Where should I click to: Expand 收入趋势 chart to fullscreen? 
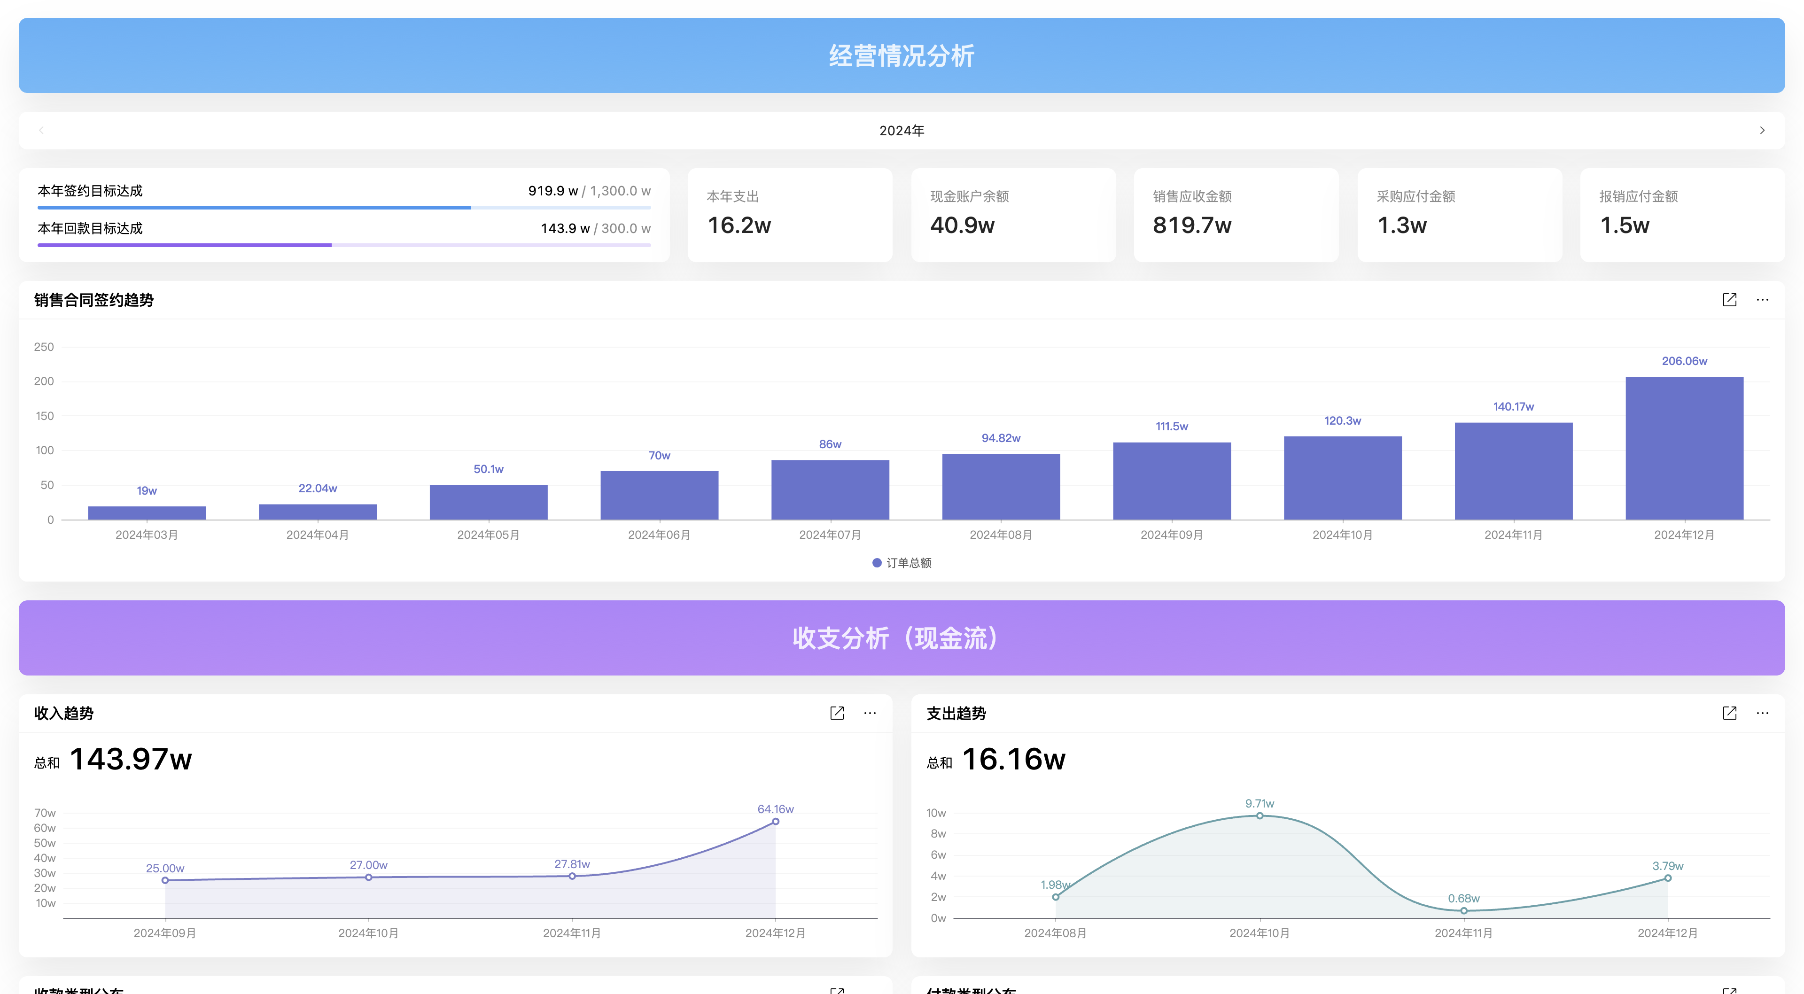[837, 713]
